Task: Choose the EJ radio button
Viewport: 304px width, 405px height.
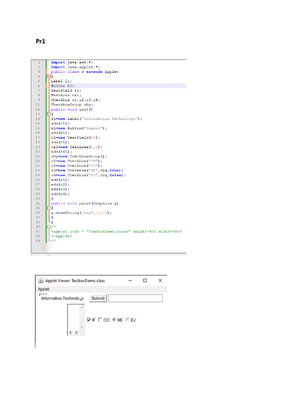Action: (x=127, y=320)
